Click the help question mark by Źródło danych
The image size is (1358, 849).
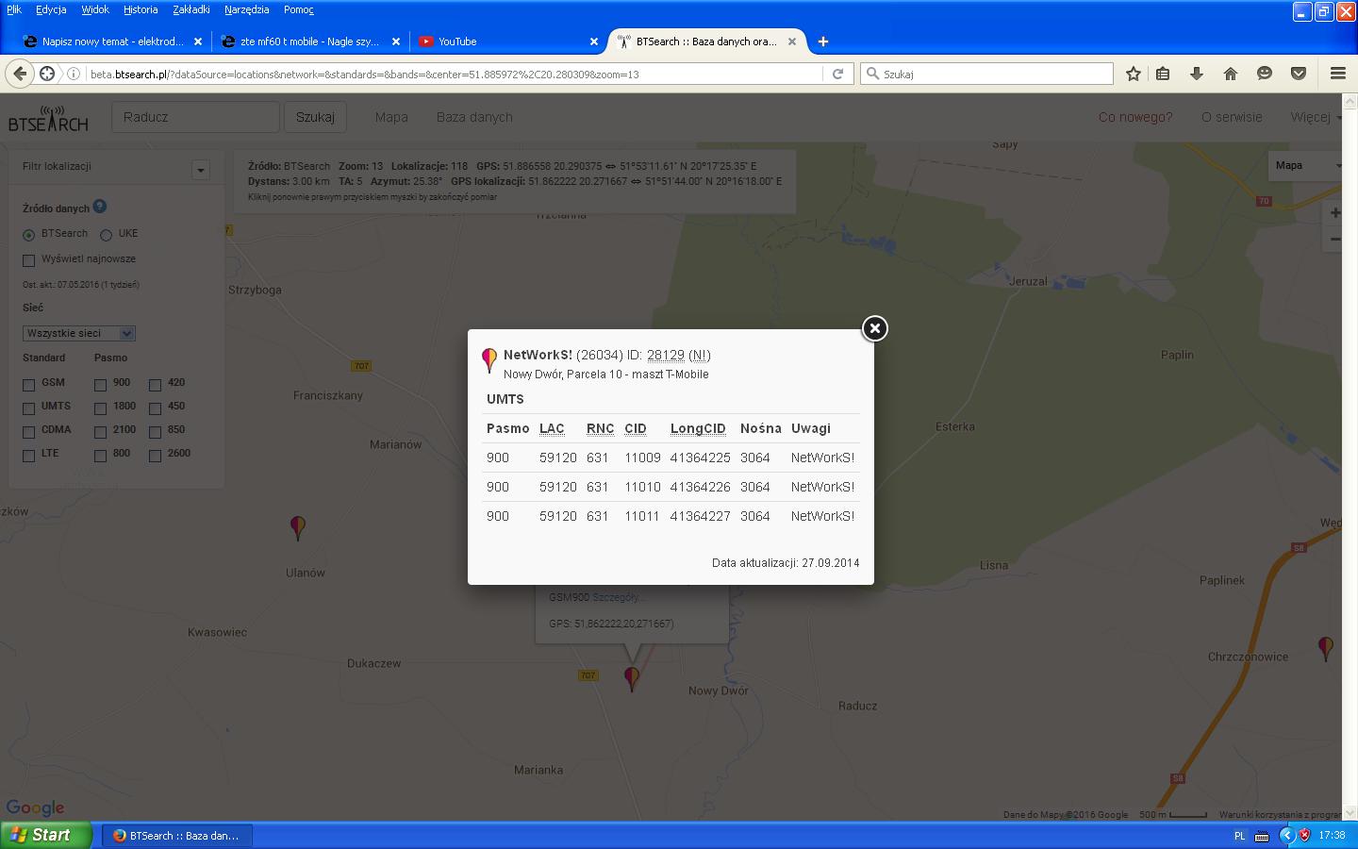point(100,207)
